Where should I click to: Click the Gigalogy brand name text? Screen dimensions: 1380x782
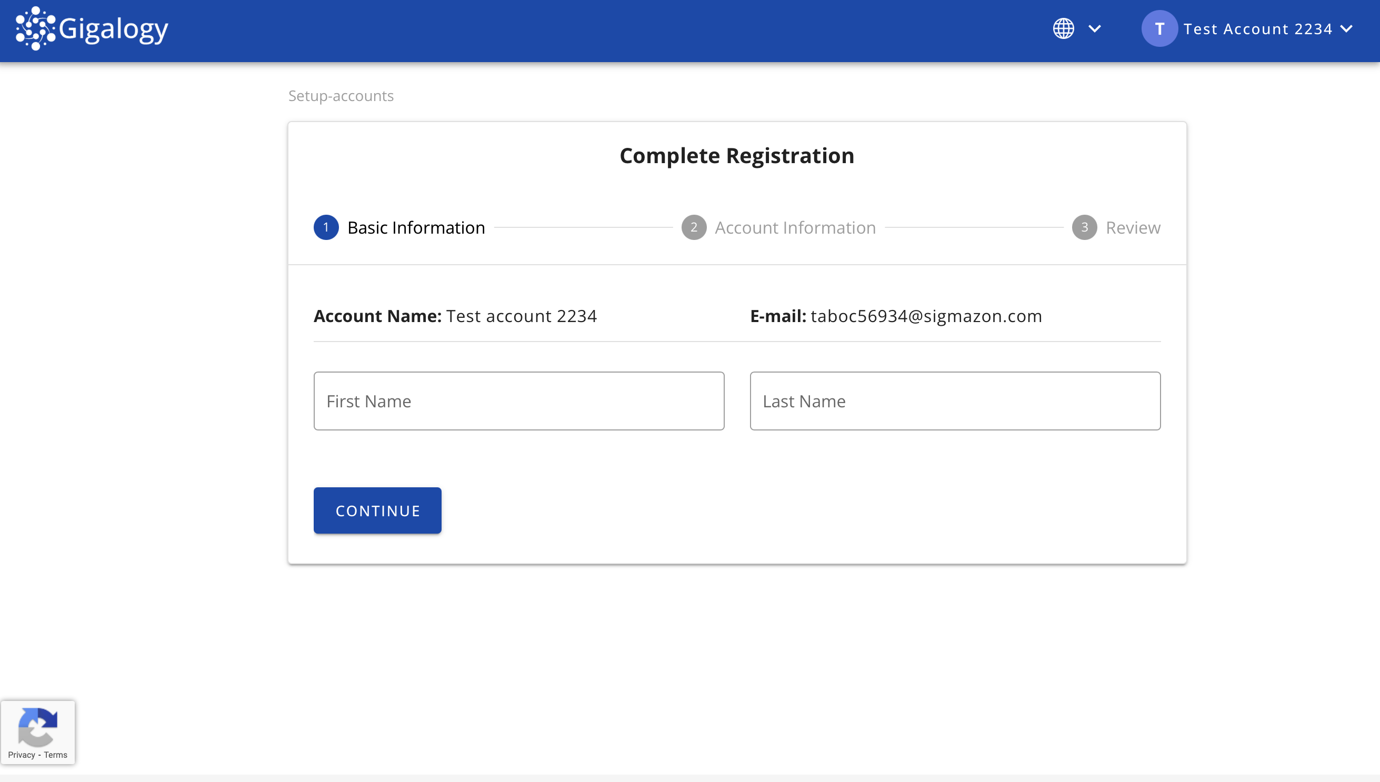113,28
